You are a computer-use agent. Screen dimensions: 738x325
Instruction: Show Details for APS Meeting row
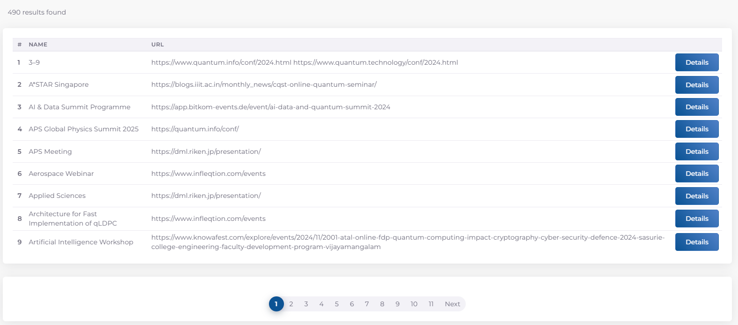(x=696, y=151)
